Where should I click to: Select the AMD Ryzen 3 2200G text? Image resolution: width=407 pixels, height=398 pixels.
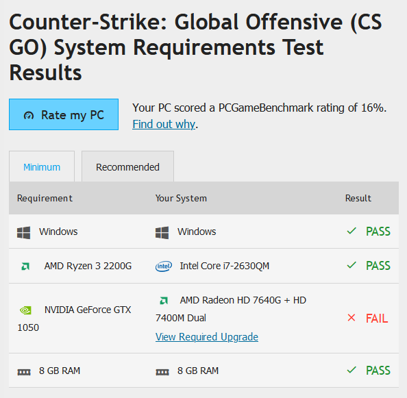(x=88, y=266)
